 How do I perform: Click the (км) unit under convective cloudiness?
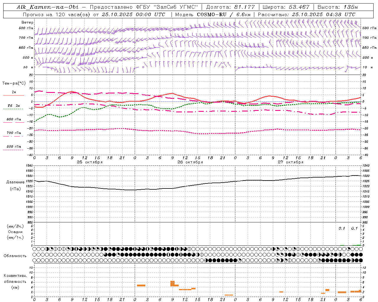click(x=15, y=287)
